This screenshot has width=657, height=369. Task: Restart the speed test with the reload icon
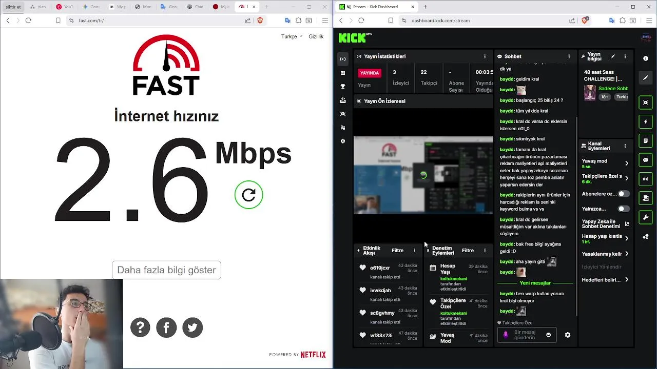pyautogui.click(x=248, y=195)
